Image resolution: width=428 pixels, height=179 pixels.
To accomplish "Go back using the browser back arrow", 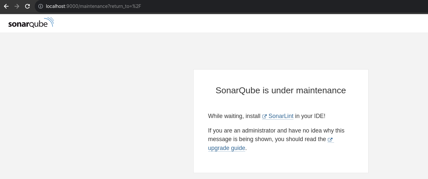I will (x=6, y=6).
